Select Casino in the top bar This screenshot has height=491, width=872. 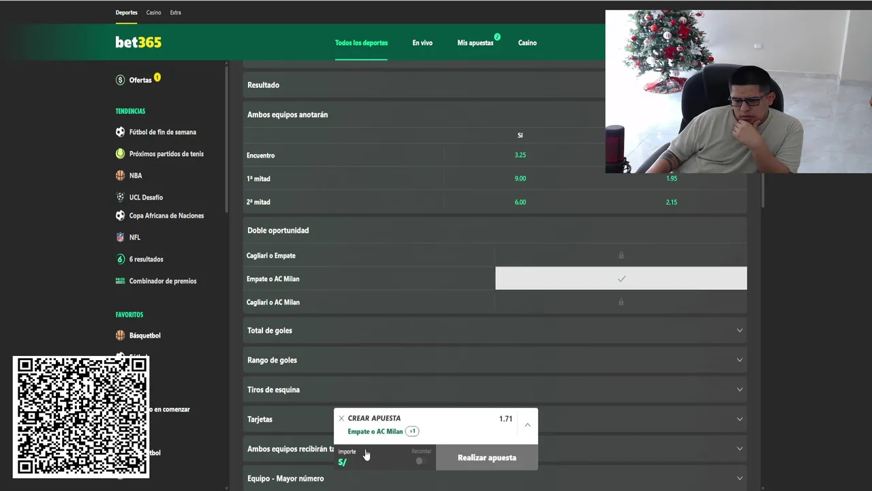[154, 12]
